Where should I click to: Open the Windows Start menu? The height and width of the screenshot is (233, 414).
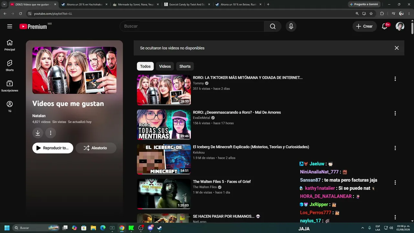7,228
